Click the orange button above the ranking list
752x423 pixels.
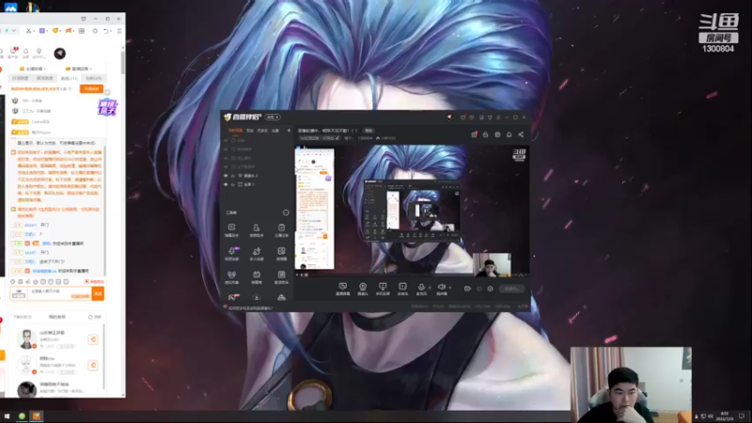click(x=91, y=89)
